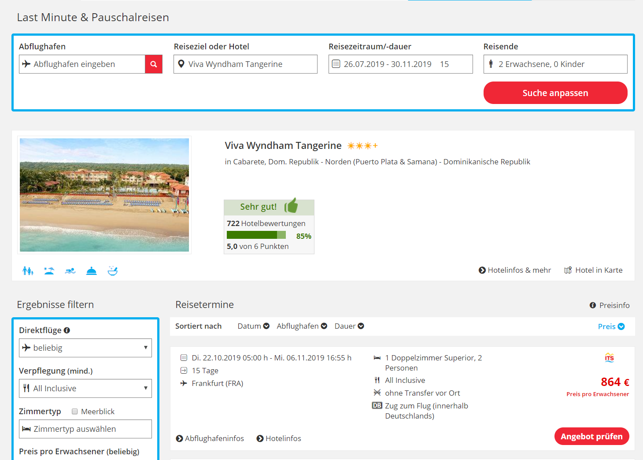Viewport: 643px width, 460px height.
Task: Click the arrow icon before Hotelinfos & mehr
Action: (x=482, y=270)
